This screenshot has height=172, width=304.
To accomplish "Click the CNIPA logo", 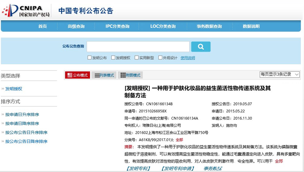I will coord(26,11).
